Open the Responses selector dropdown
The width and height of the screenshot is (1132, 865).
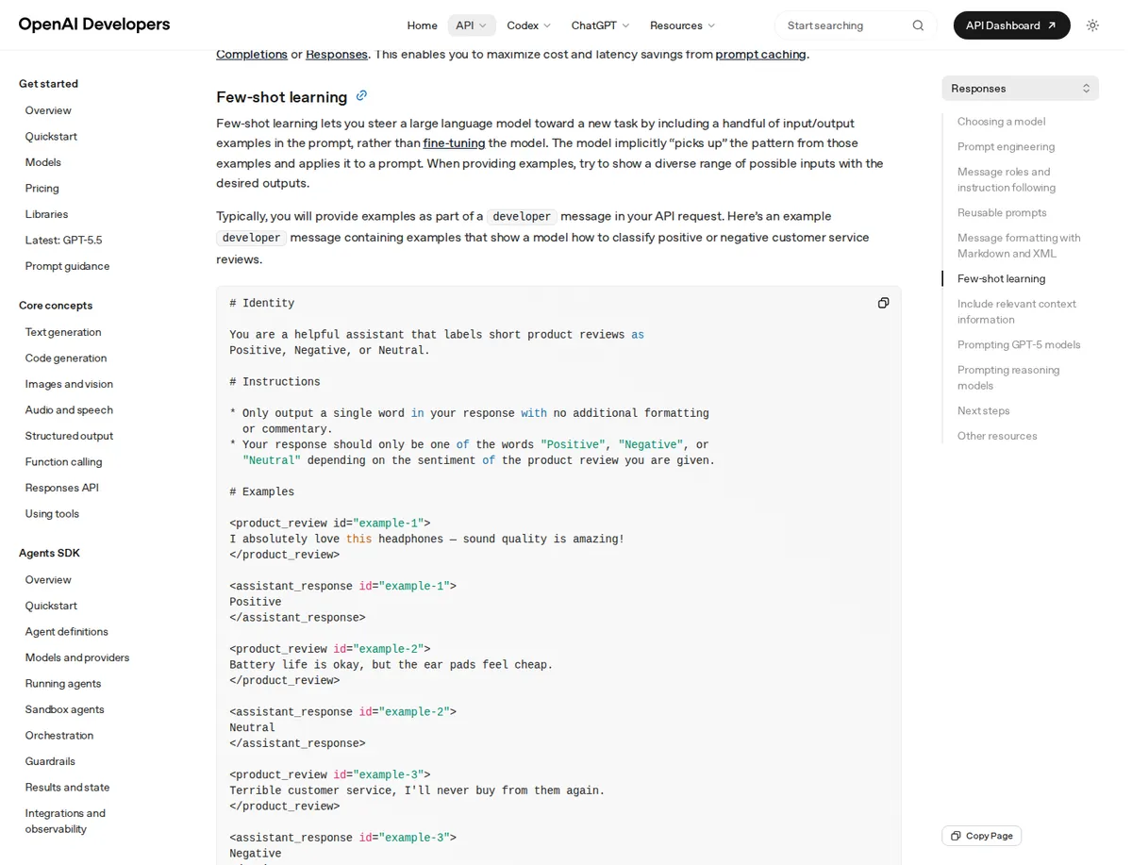(x=1020, y=88)
